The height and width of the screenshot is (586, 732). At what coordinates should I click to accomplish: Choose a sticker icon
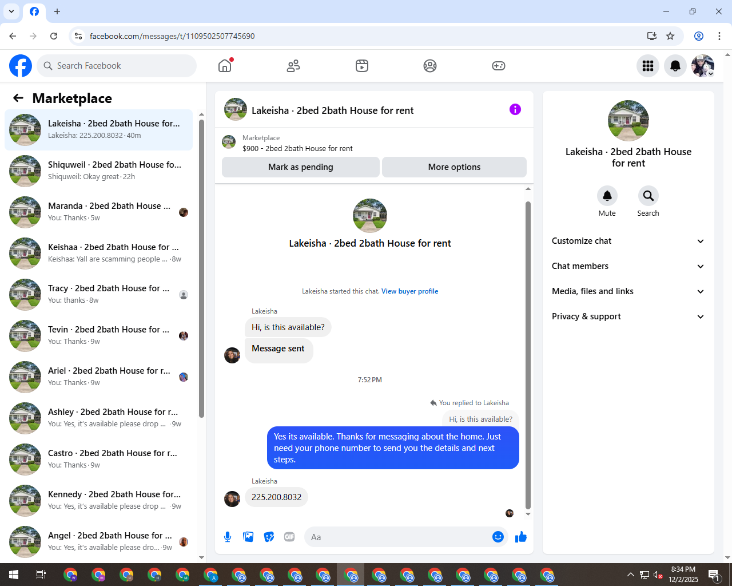tap(269, 537)
